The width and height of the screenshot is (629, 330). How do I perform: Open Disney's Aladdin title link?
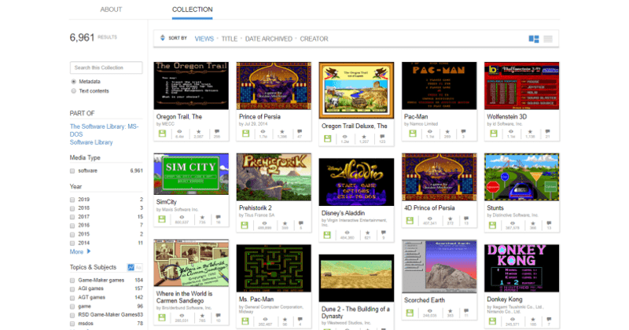click(343, 213)
